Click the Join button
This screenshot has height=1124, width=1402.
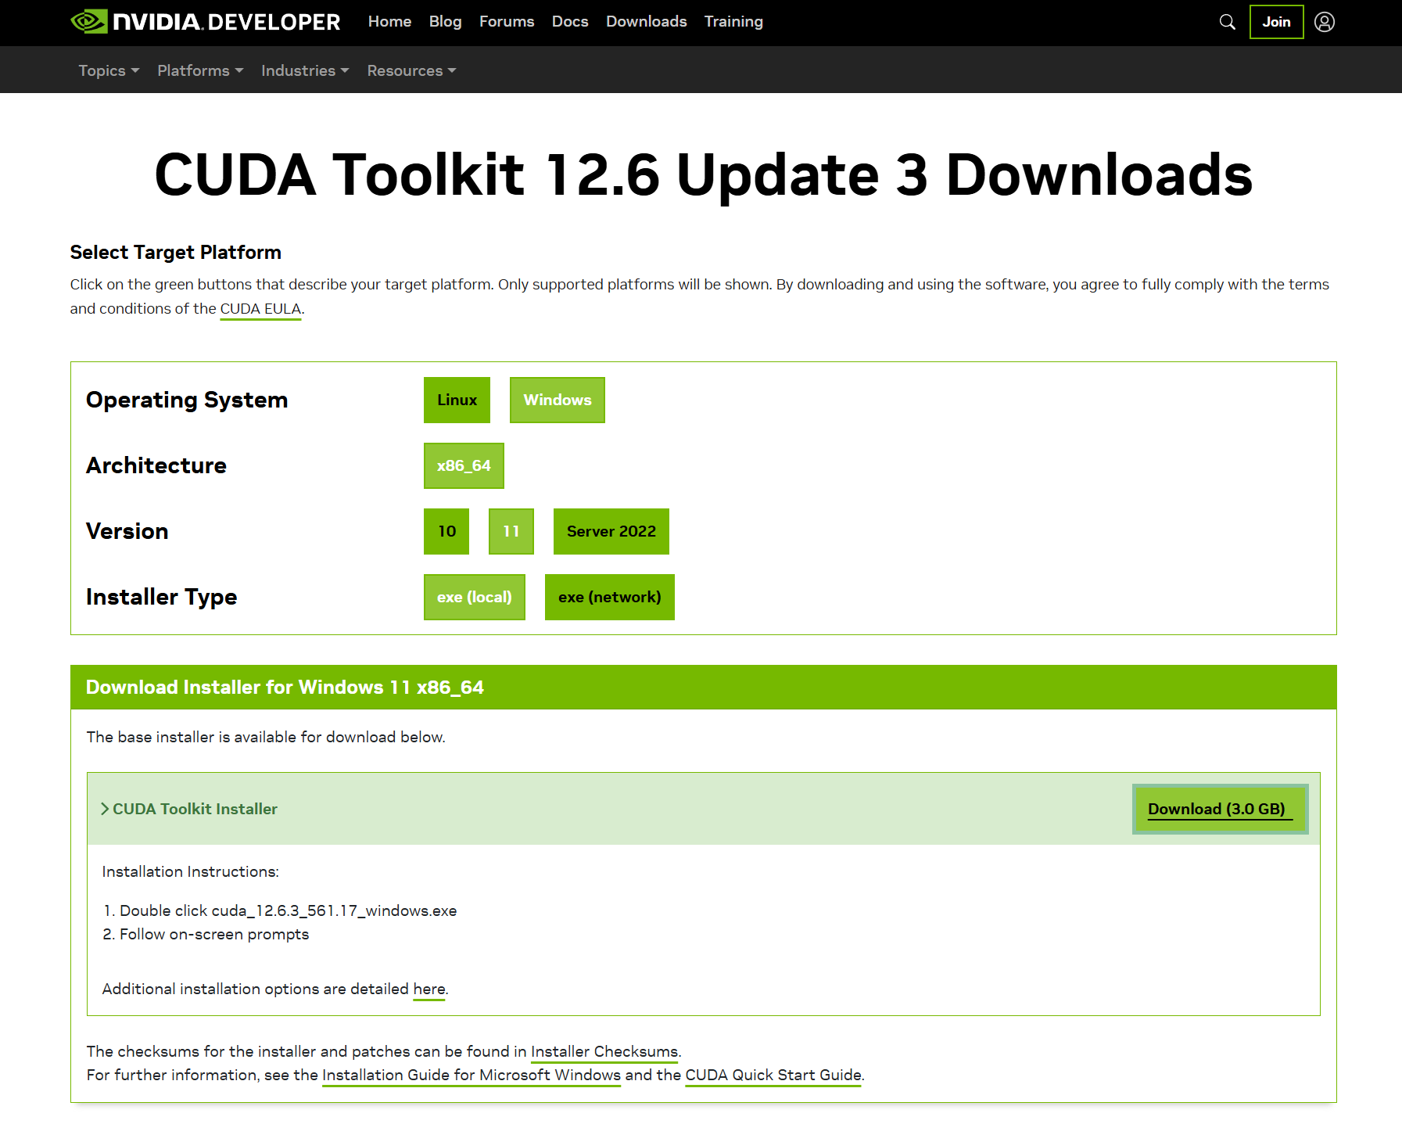1276,22
